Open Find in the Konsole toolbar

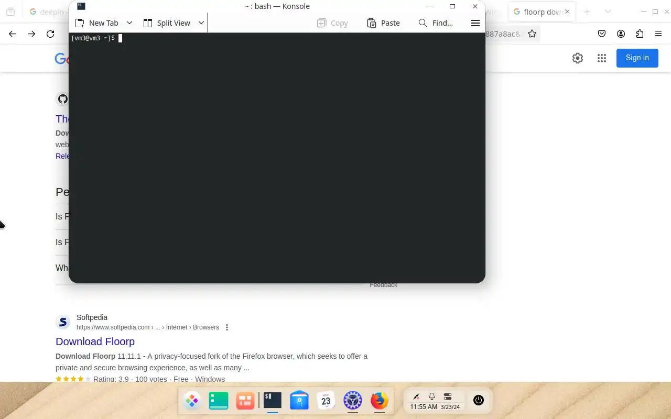point(436,23)
